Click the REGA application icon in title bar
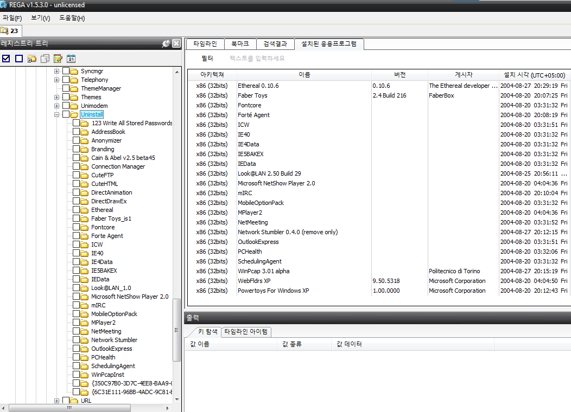Screen dimensions: 571x412 pyautogui.click(x=4, y=5)
